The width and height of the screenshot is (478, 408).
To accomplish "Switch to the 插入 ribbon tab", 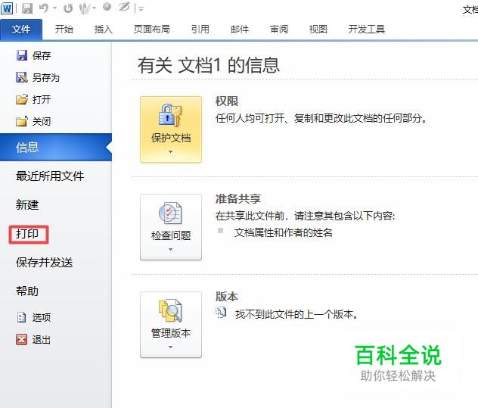I will 104,30.
